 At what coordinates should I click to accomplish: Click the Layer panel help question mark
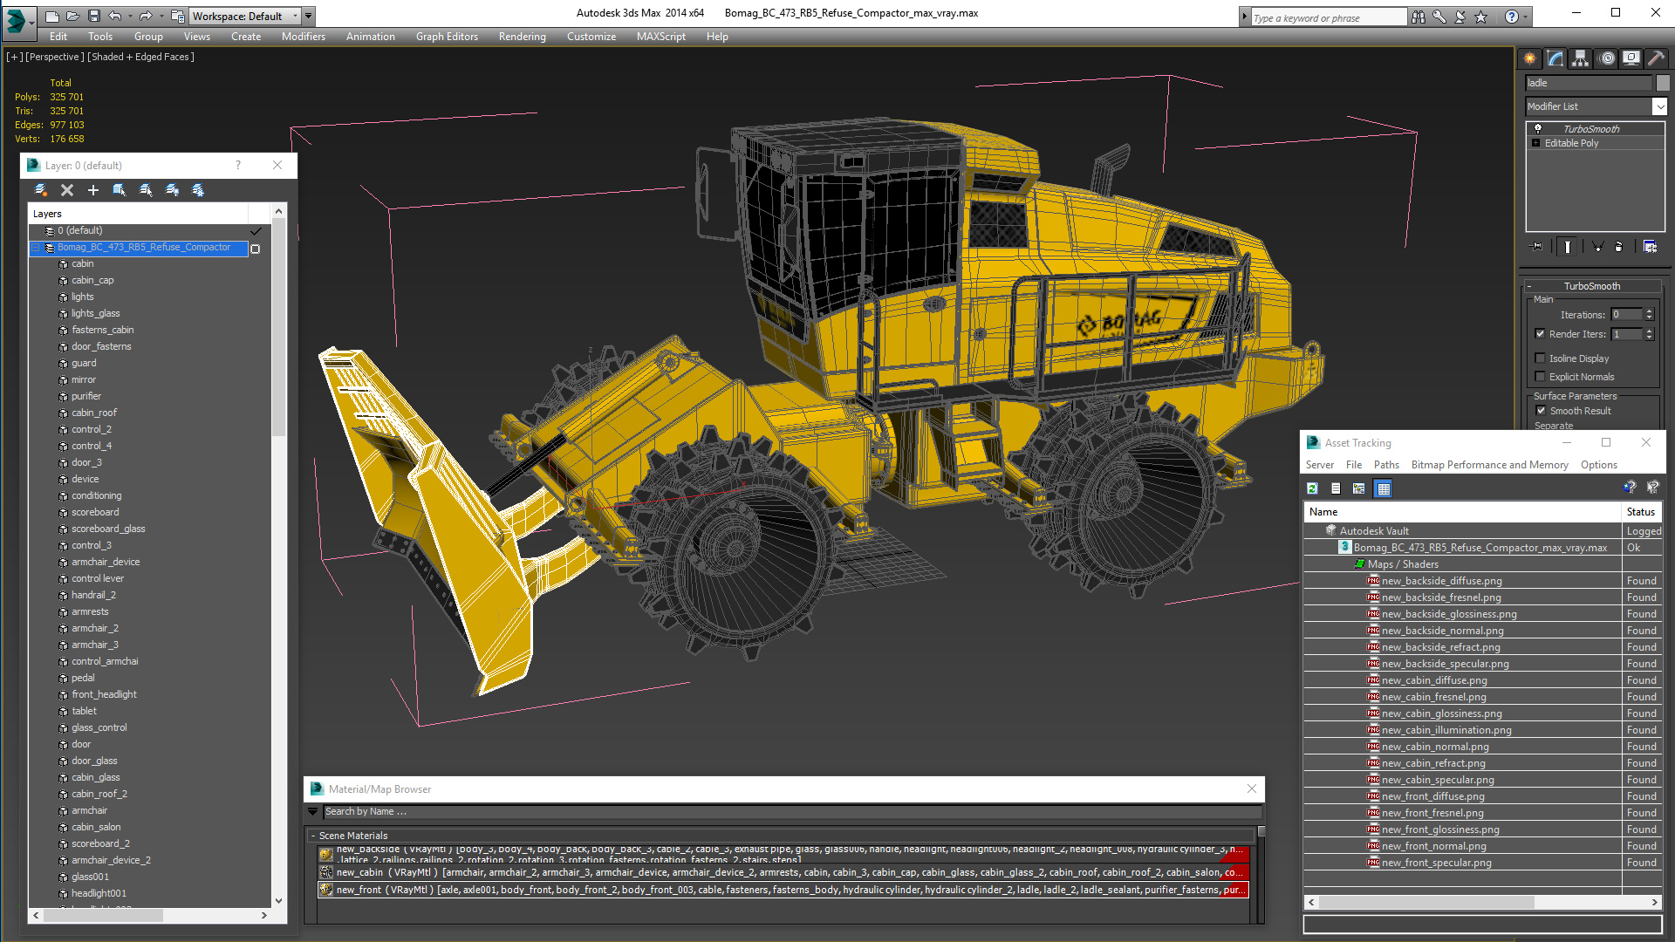click(238, 165)
